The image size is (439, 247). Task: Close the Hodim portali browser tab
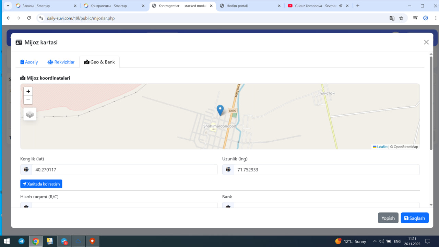pyautogui.click(x=280, y=6)
